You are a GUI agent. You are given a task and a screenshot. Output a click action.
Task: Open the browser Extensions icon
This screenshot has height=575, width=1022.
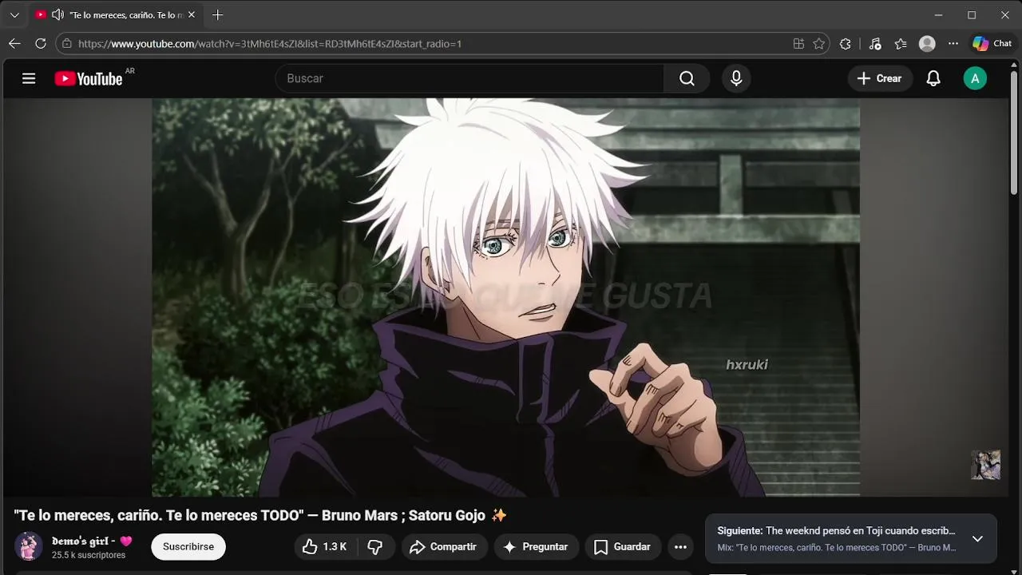coord(846,44)
